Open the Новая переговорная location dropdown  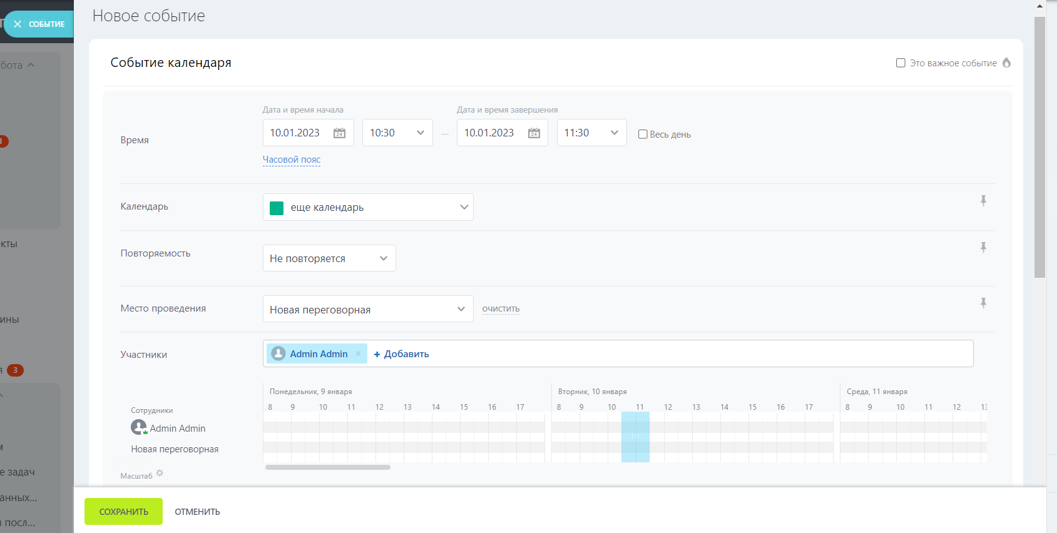coord(368,309)
